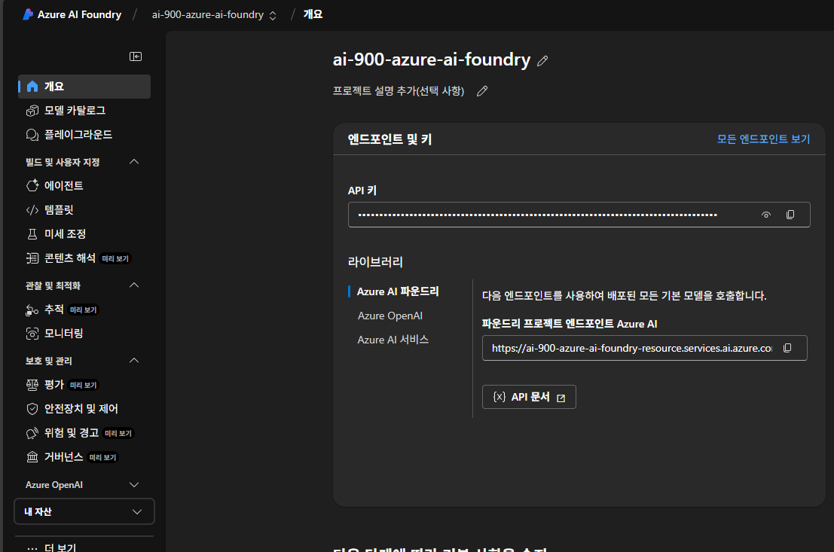Collapse the 빌드 및 사용자 지정 section
Image resolution: width=834 pixels, height=552 pixels.
tap(134, 162)
